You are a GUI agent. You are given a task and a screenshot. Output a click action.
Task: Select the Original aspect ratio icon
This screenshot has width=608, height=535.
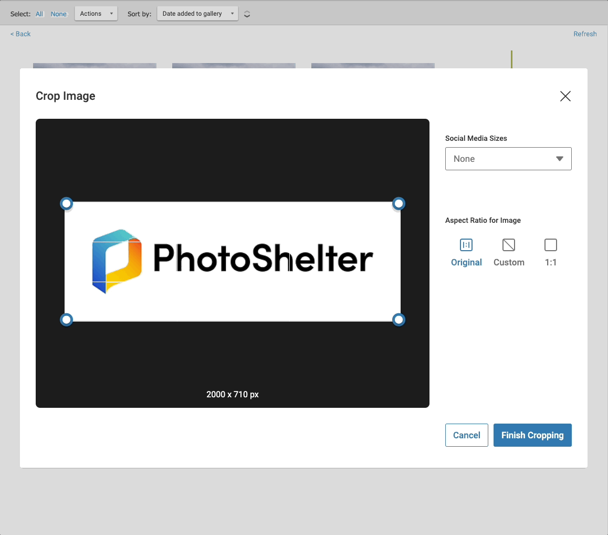coord(466,245)
